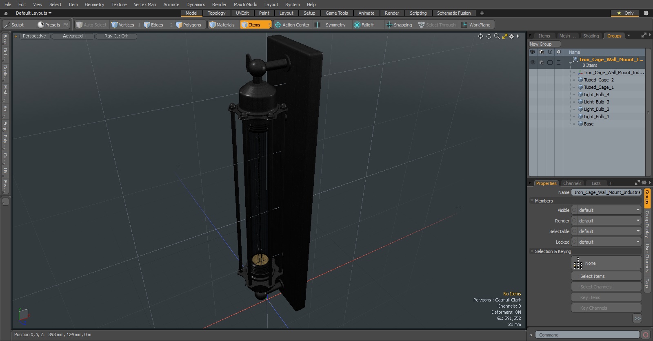The height and width of the screenshot is (341, 653).
Task: Open the Presets browser
Action: 53,25
